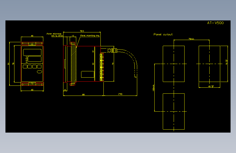This screenshot has width=236, height=153.
Task: Click the "Panel thickness:" annotation label
Action: pyautogui.click(x=54, y=34)
